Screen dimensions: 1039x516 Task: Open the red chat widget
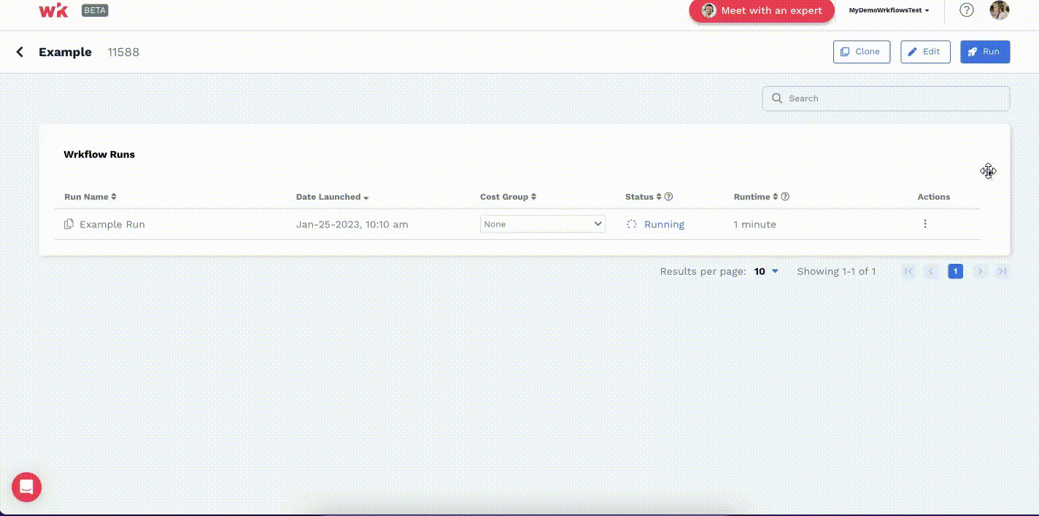coord(26,487)
